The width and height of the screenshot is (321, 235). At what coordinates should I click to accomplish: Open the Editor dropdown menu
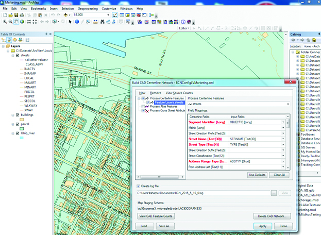(x=184, y=28)
